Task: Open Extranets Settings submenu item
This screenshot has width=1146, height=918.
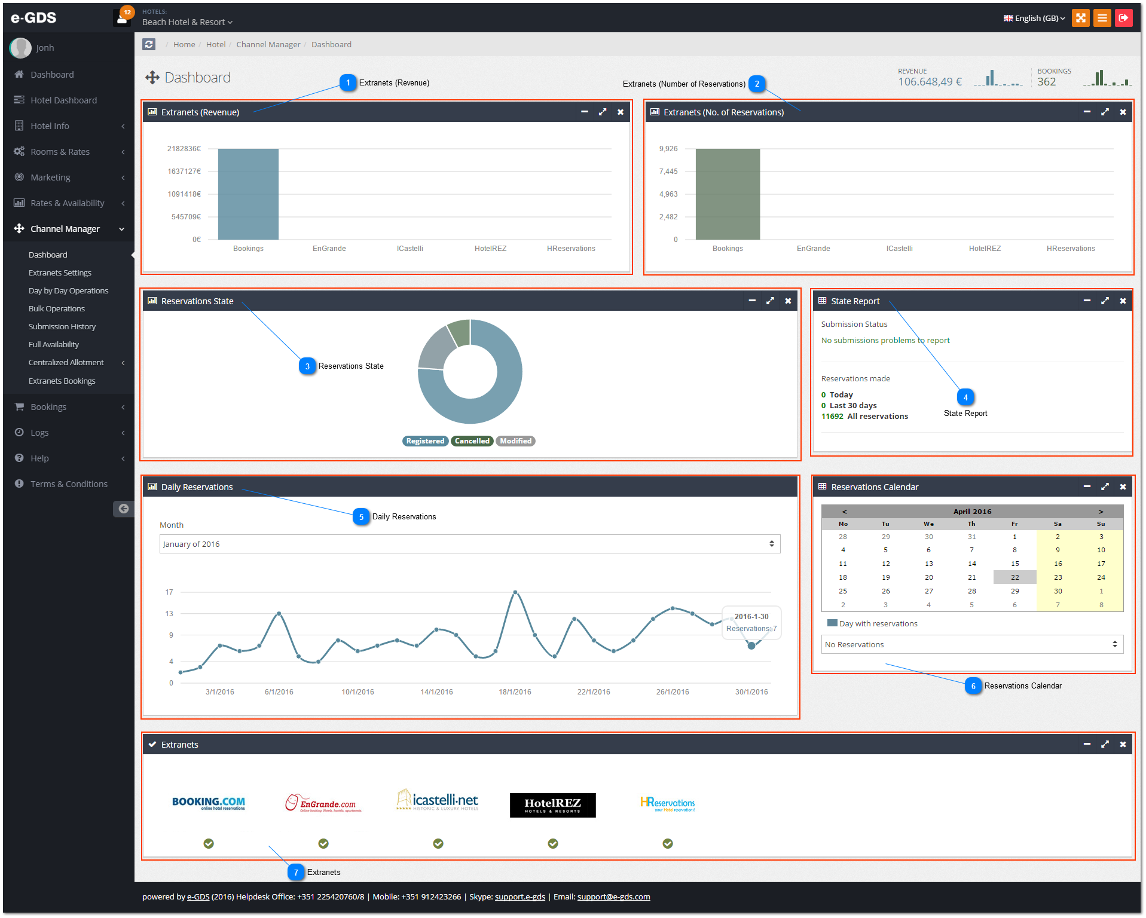Action: [60, 273]
